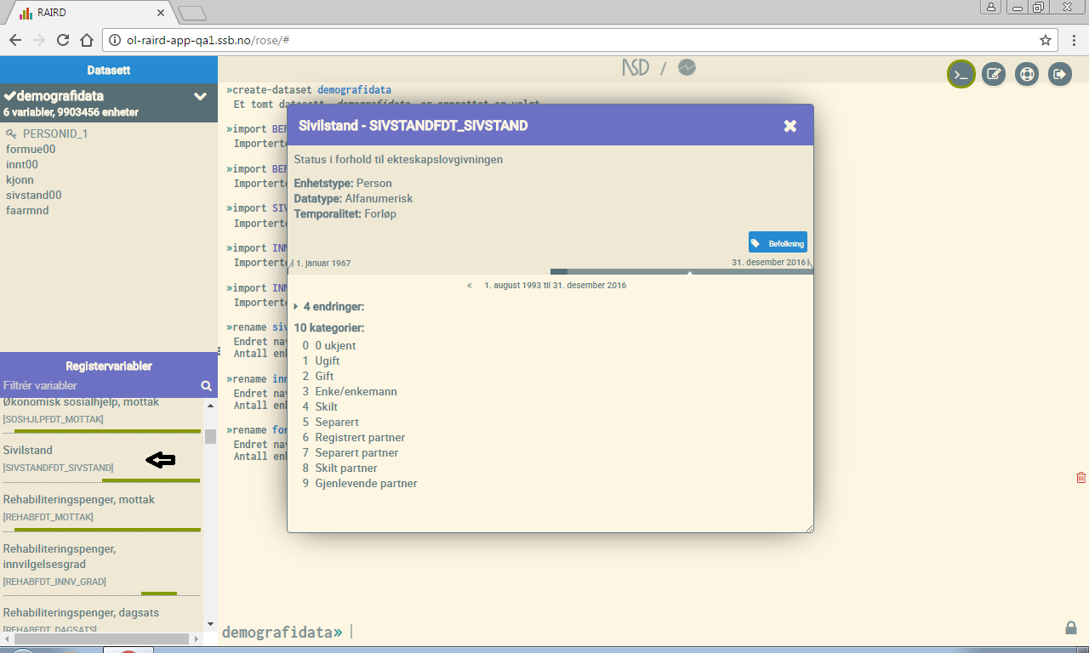Viewport: 1089px width, 653px height.
Task: Select the Sivilstand register variable
Action: (28, 451)
